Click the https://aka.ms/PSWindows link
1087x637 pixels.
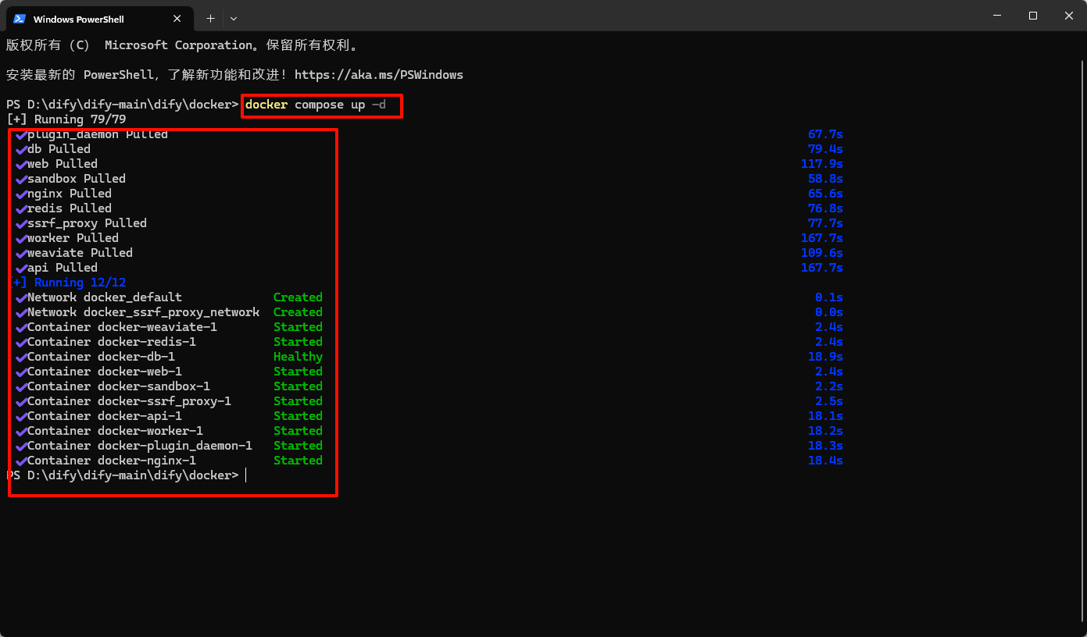click(379, 75)
